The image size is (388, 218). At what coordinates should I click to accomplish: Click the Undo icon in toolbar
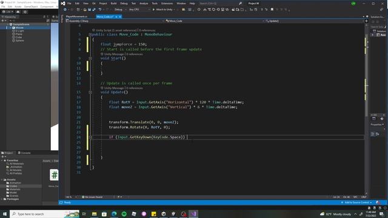(x=100, y=10)
